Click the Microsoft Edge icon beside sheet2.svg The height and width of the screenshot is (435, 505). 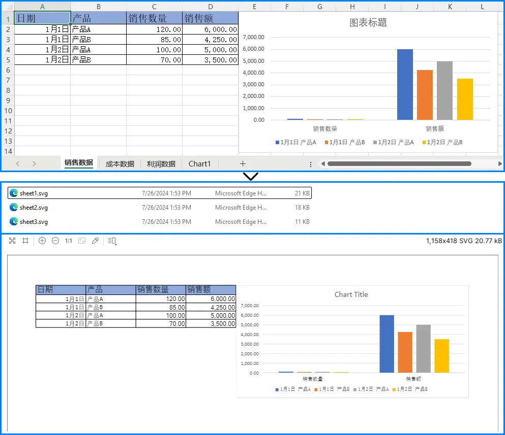click(x=13, y=207)
